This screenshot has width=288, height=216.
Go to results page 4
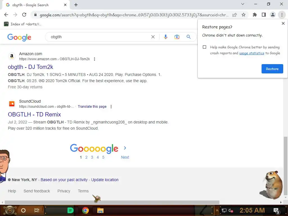point(98,157)
